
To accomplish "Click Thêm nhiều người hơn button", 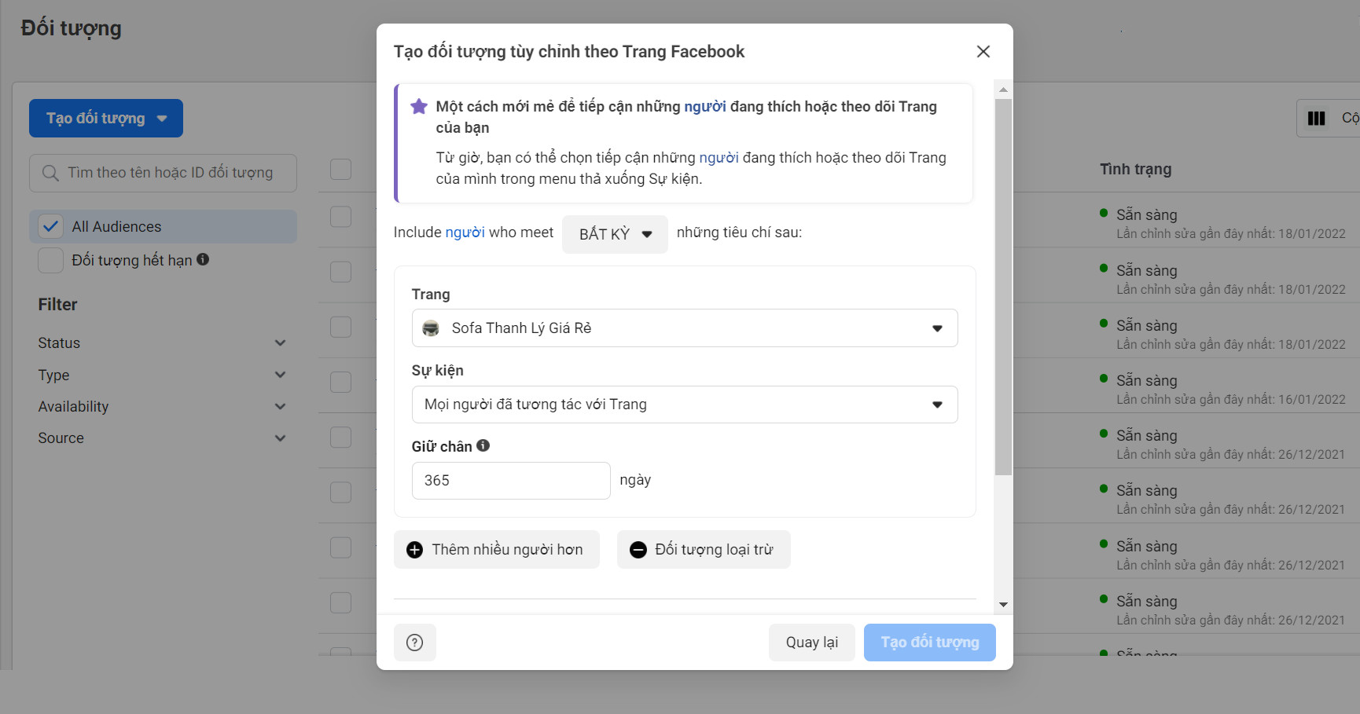I will click(497, 550).
